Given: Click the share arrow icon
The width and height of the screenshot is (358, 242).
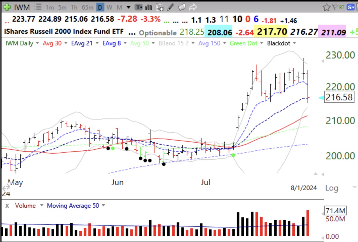Looking at the screenshot, I should 193,7.
